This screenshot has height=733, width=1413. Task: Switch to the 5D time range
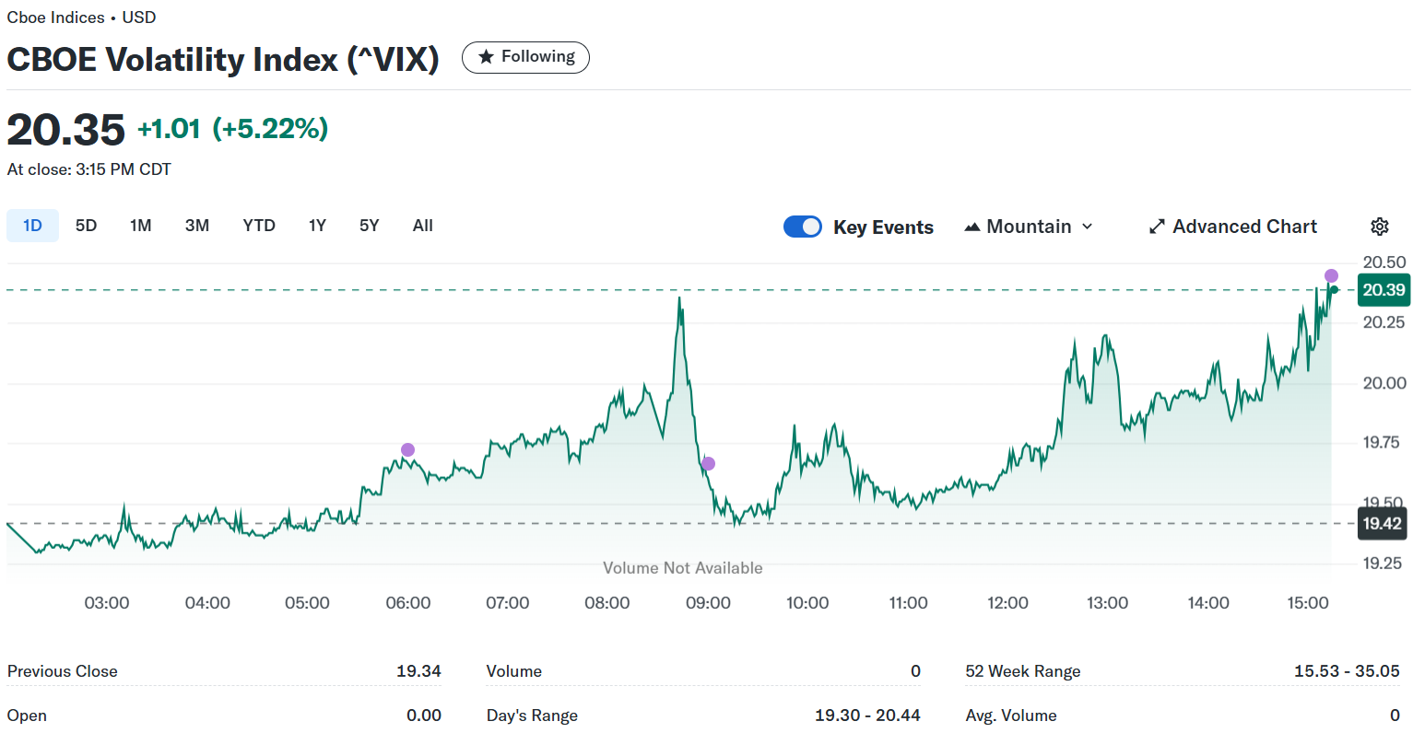(x=86, y=226)
